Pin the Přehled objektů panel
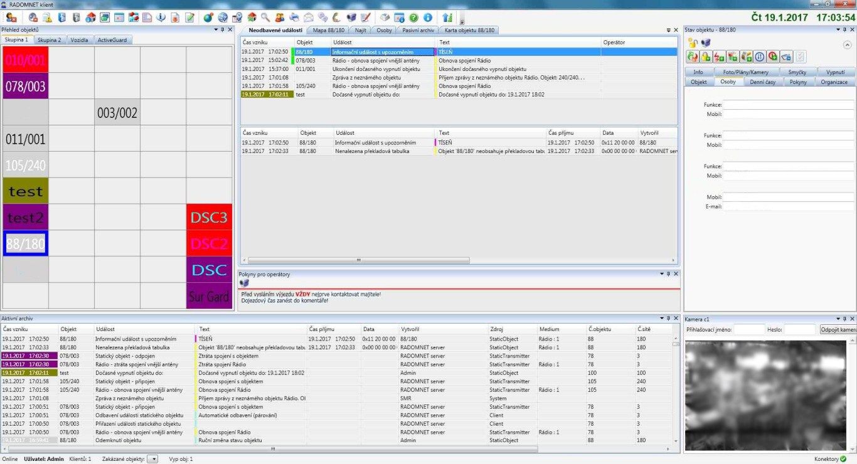The height and width of the screenshot is (464, 857). pyautogui.click(x=221, y=29)
